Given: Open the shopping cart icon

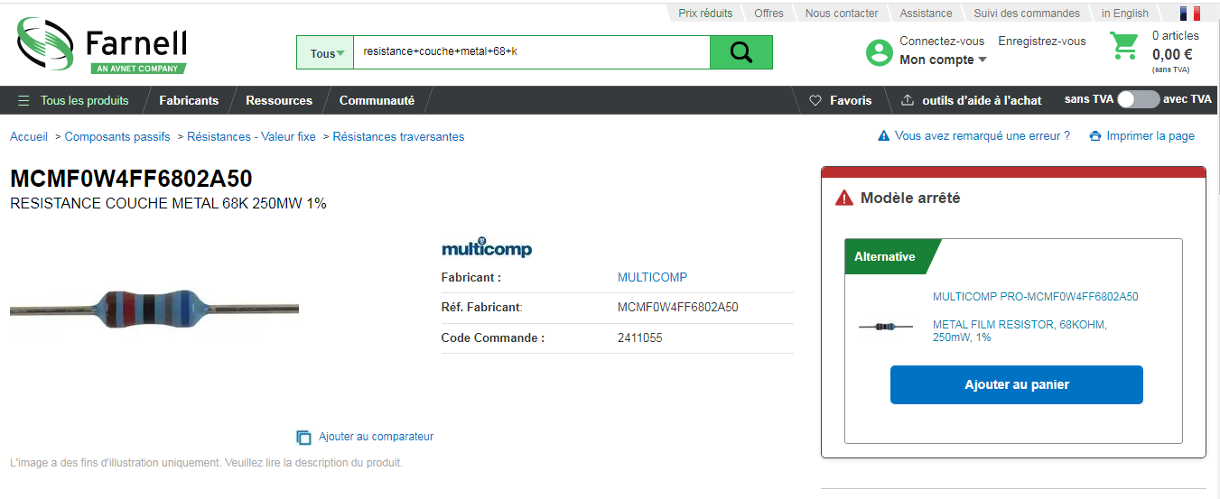Looking at the screenshot, I should pyautogui.click(x=1124, y=46).
